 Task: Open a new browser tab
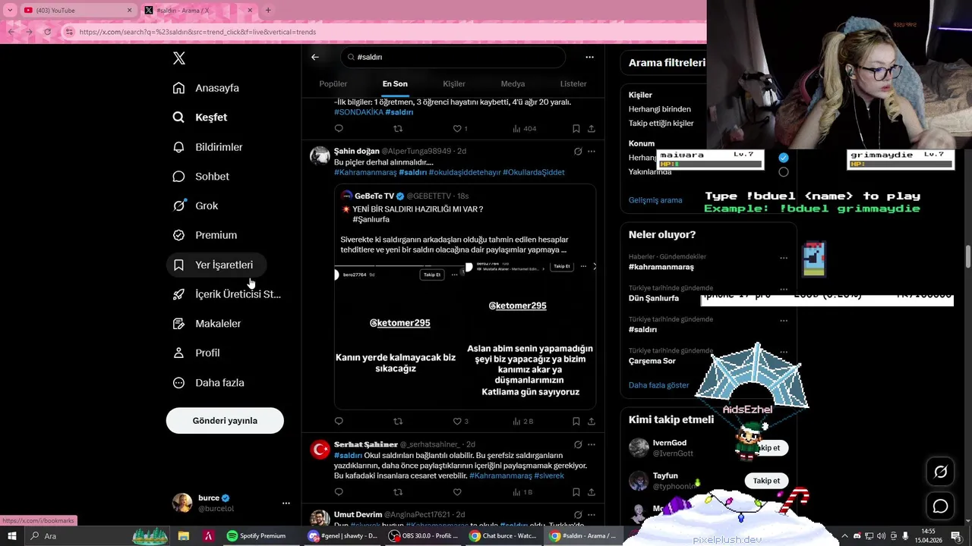[x=268, y=11]
